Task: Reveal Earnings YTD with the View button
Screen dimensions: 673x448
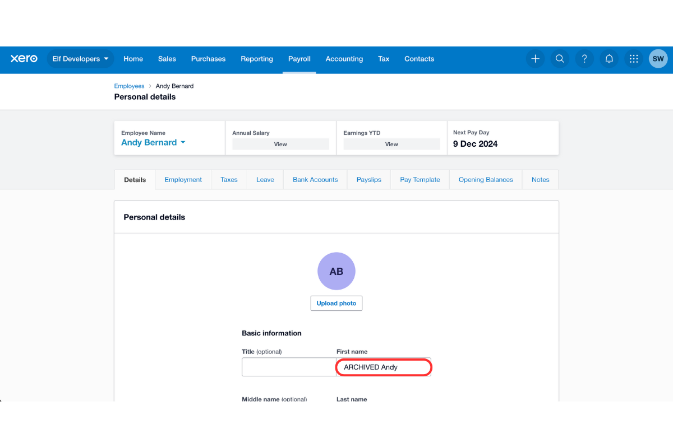Action: (391, 144)
